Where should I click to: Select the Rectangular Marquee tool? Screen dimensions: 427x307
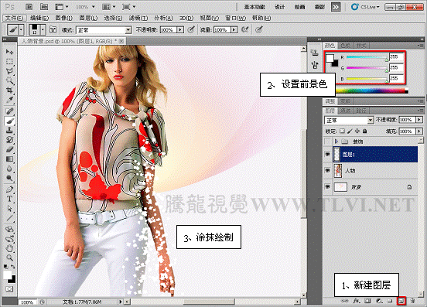[9, 61]
